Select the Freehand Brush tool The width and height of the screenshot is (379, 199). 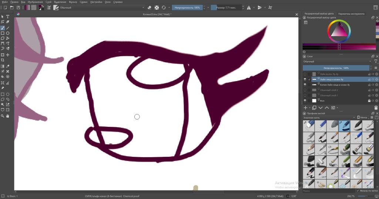(3, 28)
